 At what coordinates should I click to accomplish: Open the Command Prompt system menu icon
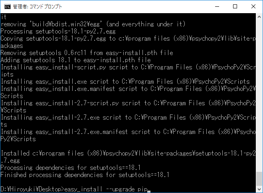(7, 6)
